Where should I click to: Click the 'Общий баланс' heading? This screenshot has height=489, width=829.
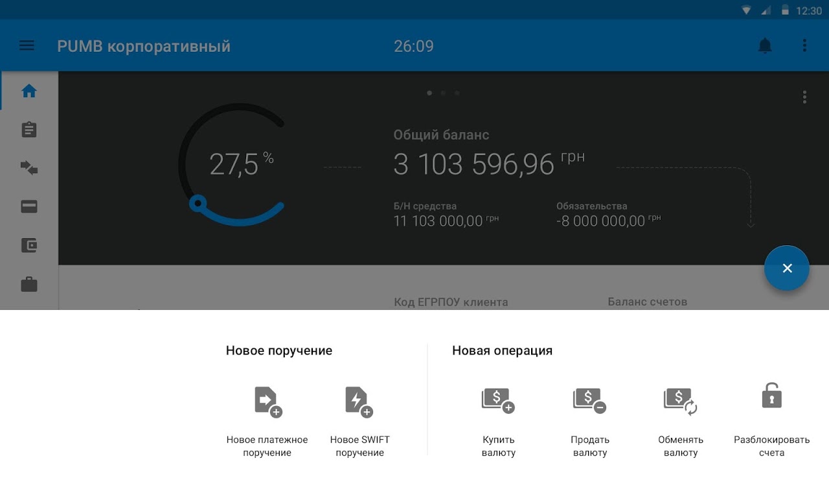pos(441,135)
